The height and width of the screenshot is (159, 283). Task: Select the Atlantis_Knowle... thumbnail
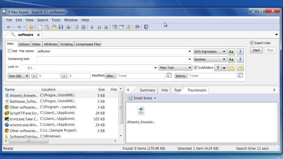[141, 115]
